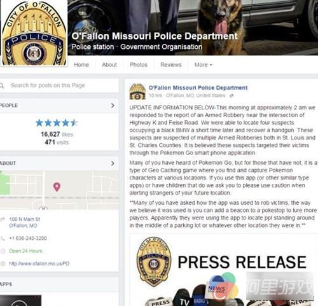This screenshot has height=306, width=318.
Task: Expand the PEOPLE section chevron
Action: coord(113,106)
